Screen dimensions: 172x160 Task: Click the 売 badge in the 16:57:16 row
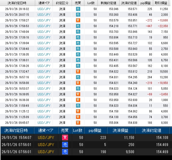pos(78,77)
